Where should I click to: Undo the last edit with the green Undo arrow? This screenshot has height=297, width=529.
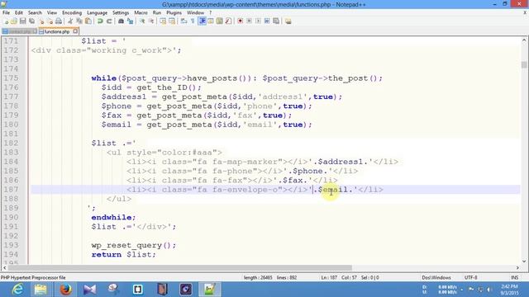coord(100,21)
